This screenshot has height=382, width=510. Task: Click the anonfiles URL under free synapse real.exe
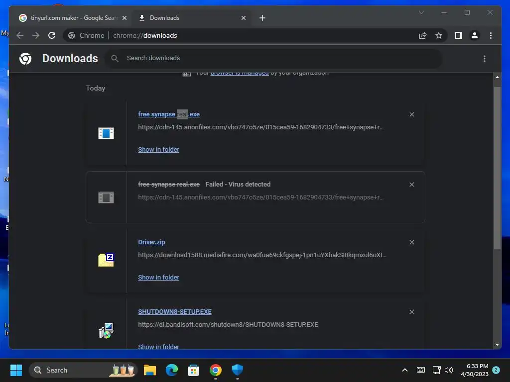pyautogui.click(x=261, y=127)
